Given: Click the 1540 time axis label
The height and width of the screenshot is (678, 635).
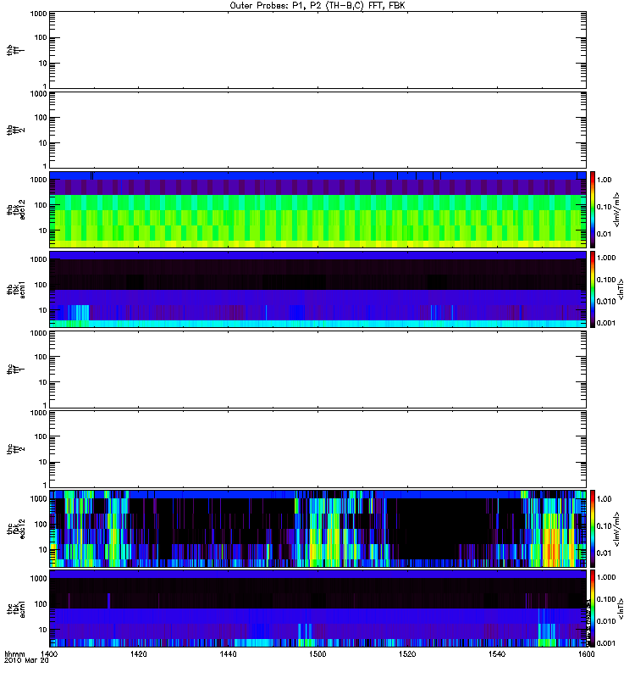Looking at the screenshot, I should click(x=497, y=654).
